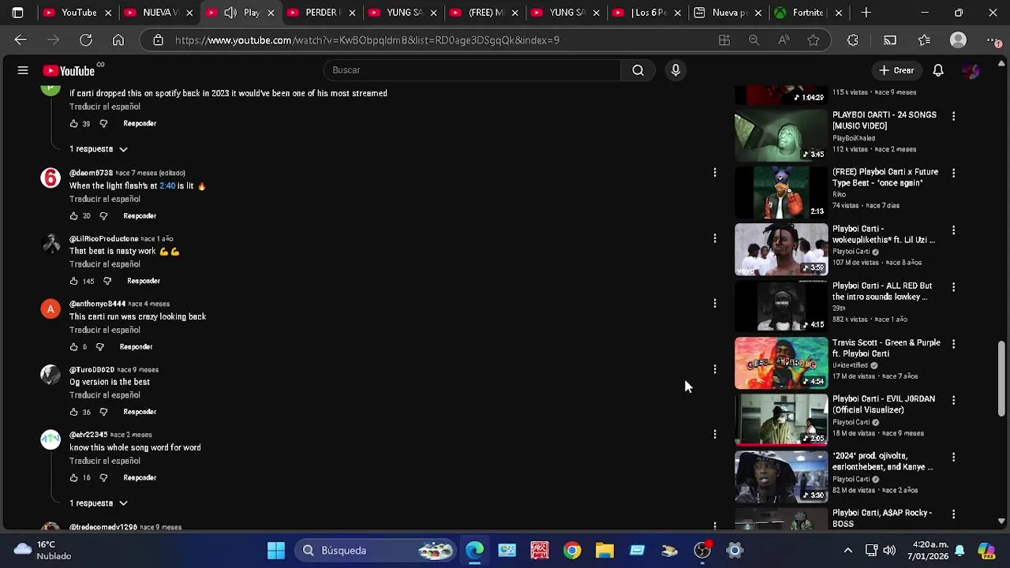Viewport: 1010px width, 568px height.
Task: Open 'Playboi Carti, A$AP Rocky - BOSS' title
Action: [x=882, y=518]
